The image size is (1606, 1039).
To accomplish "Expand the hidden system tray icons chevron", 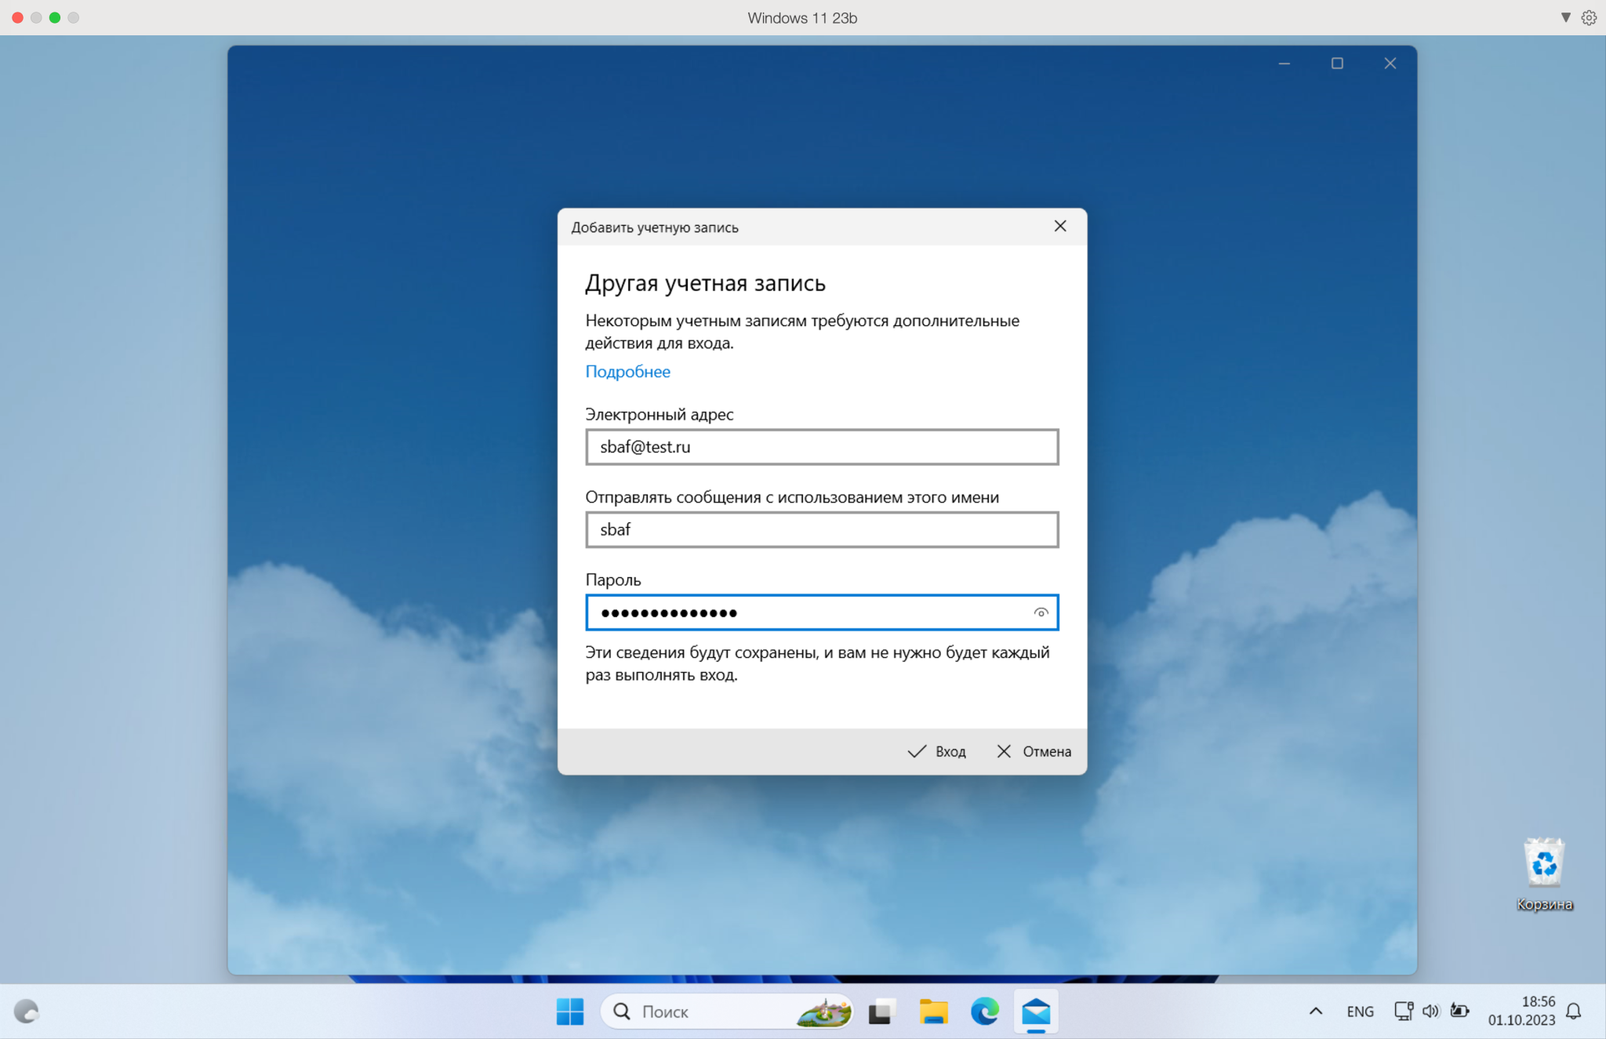I will point(1316,1012).
